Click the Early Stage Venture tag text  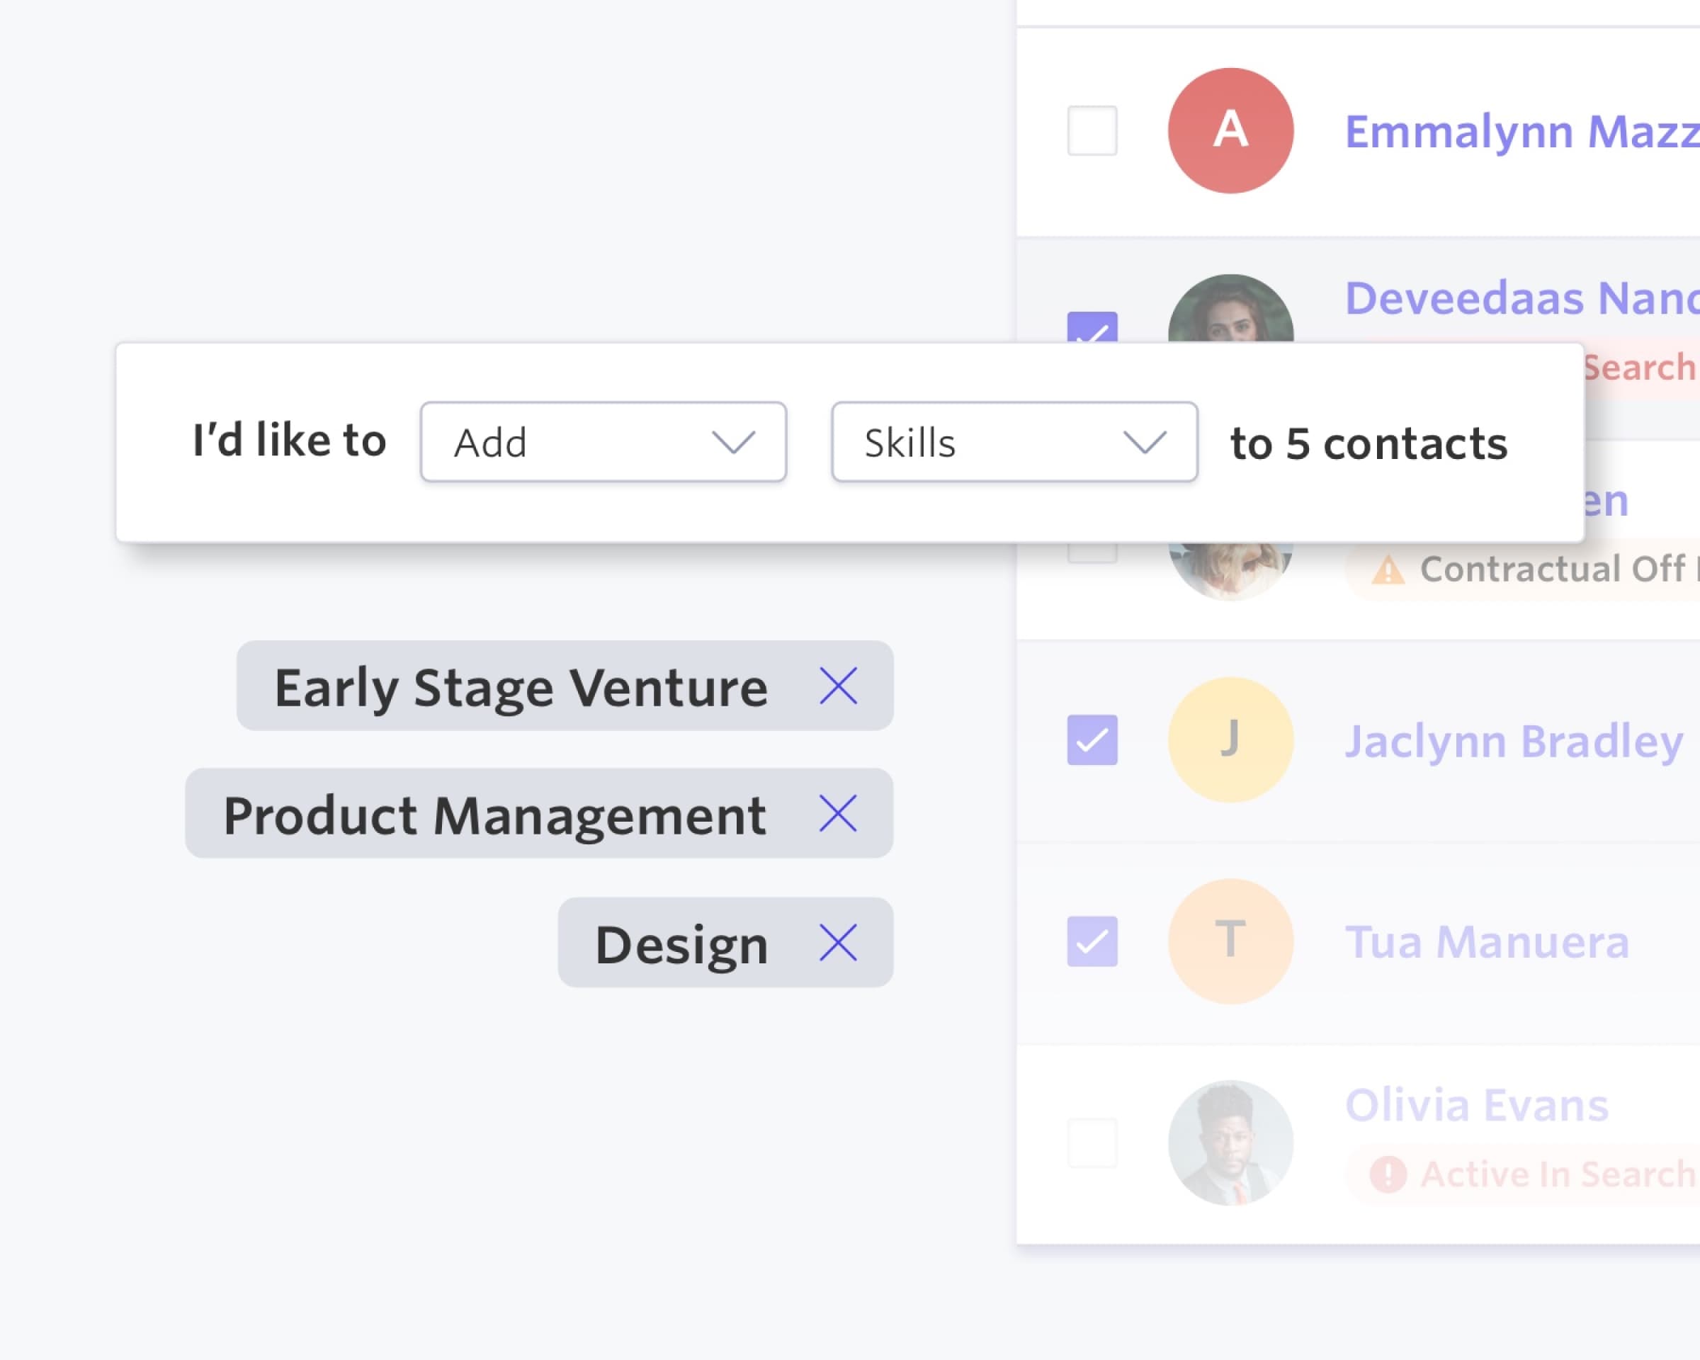tap(521, 688)
